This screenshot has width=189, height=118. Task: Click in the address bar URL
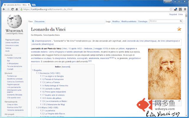click(48, 9)
